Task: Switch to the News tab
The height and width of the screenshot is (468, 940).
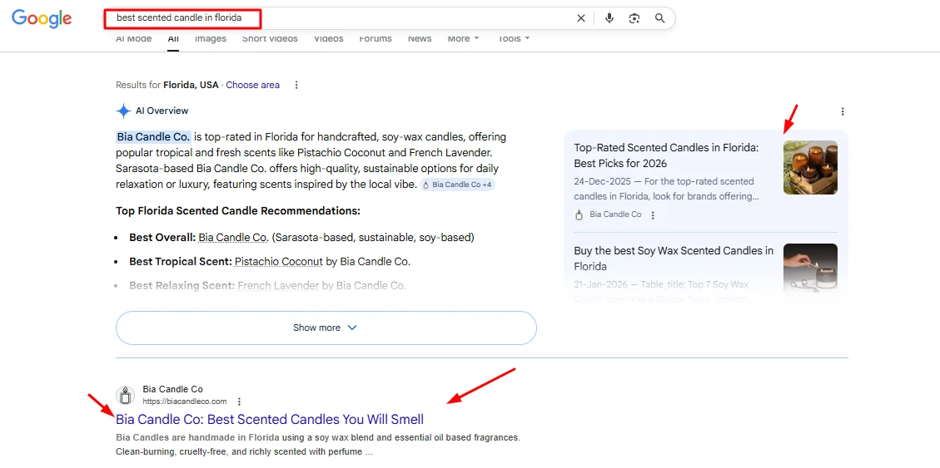Action: (420, 38)
